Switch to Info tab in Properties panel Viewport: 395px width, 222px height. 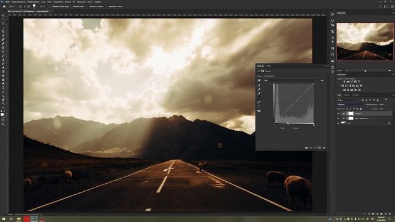[268, 66]
